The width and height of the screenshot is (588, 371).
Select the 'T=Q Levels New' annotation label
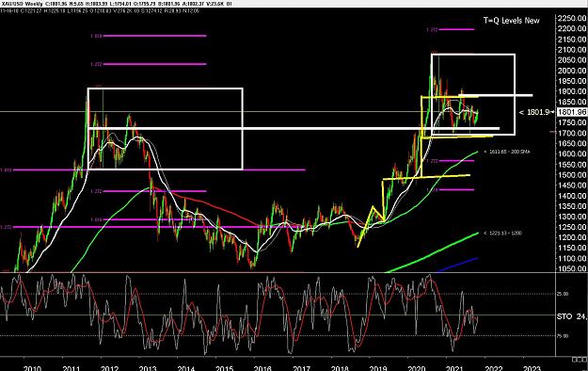coord(511,21)
